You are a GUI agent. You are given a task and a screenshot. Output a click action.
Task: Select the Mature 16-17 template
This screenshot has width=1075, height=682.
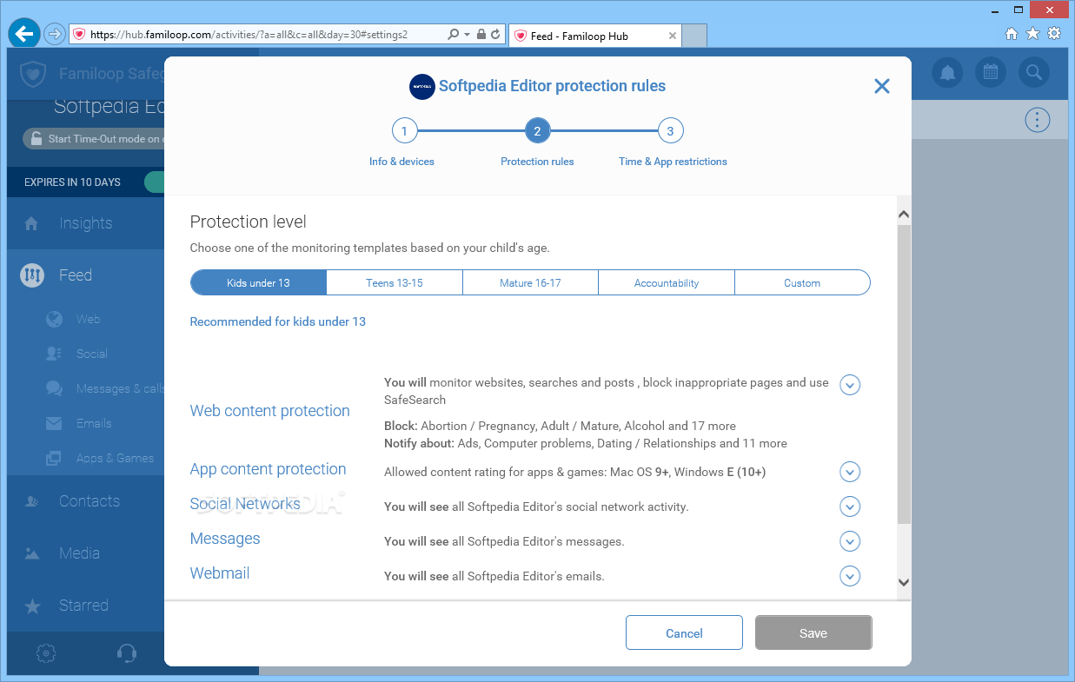[x=530, y=282]
